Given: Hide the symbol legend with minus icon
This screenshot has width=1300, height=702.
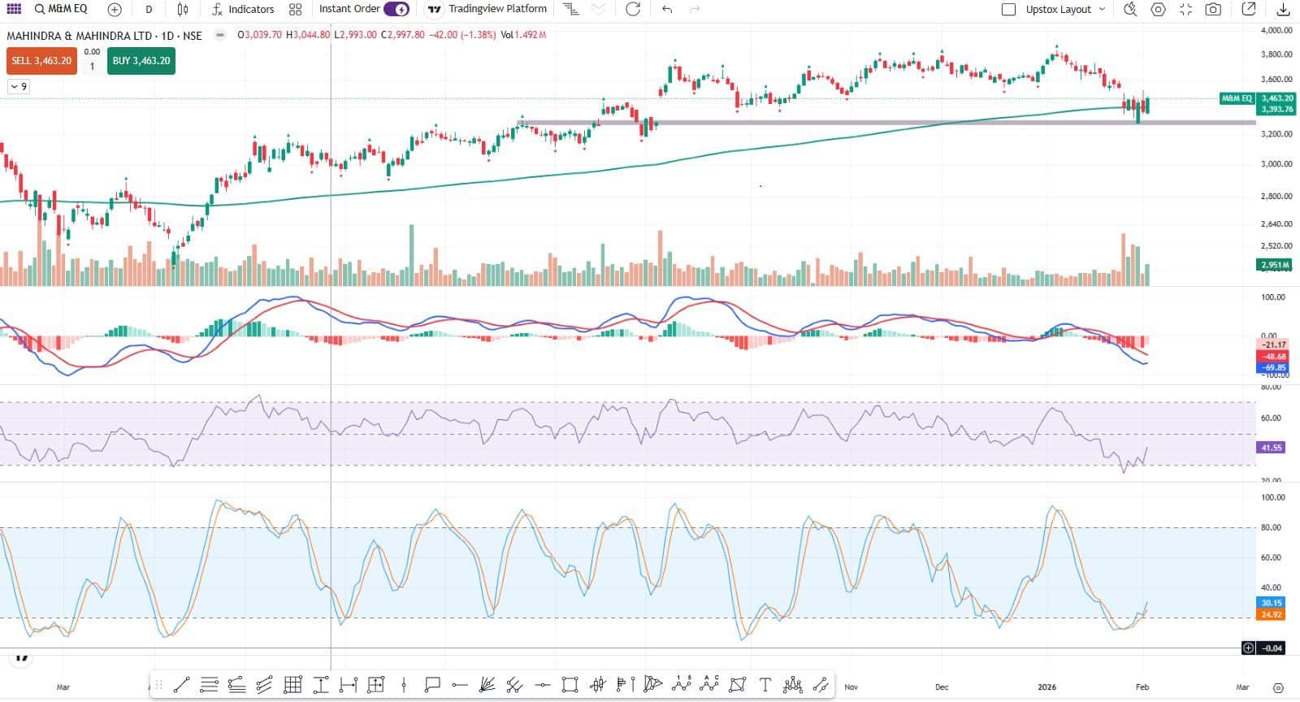Looking at the screenshot, I should pos(219,36).
